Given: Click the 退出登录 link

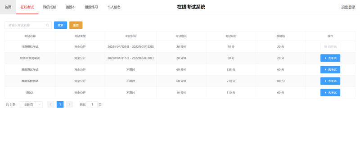Looking at the screenshot, I should coord(348,7).
